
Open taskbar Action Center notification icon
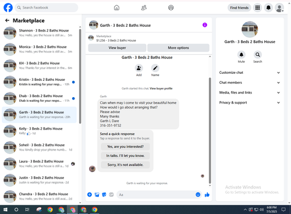coord(283,209)
